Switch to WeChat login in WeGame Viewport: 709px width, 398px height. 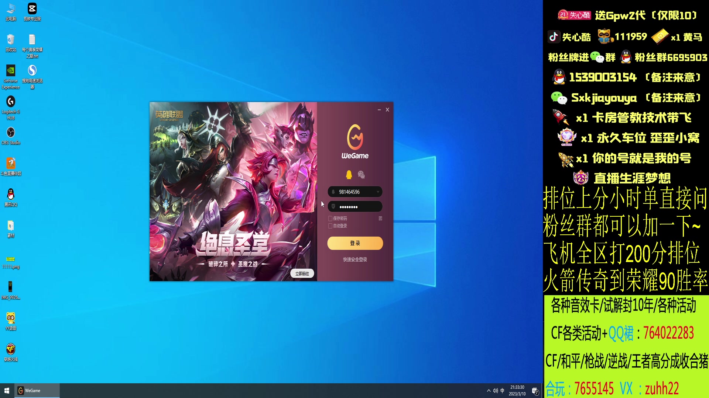(x=362, y=175)
